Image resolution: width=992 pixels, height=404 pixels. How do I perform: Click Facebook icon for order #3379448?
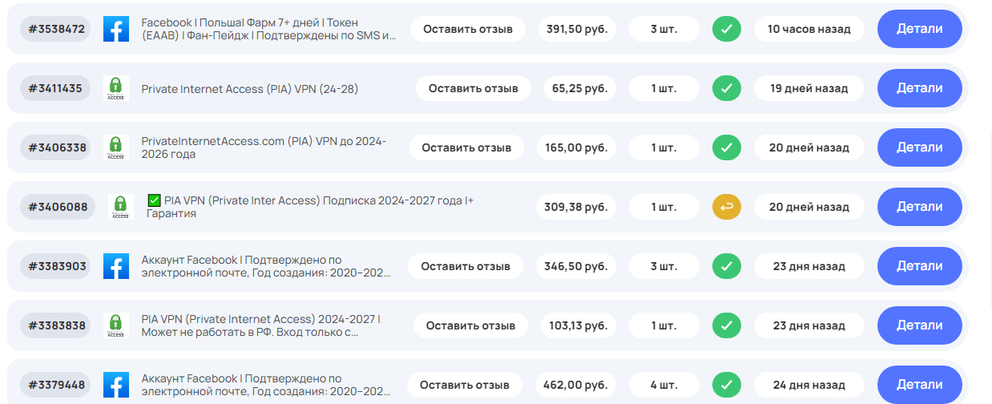[x=116, y=385]
